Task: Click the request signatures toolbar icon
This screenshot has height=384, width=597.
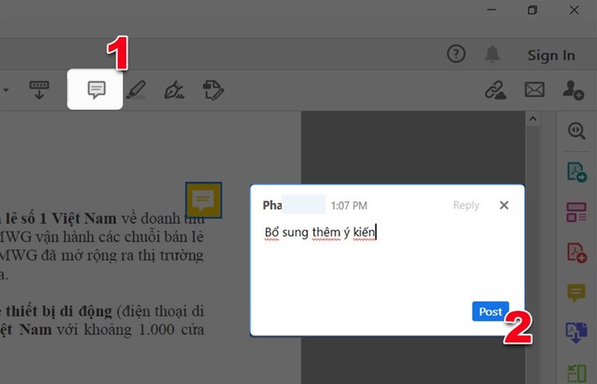Action: (213, 90)
